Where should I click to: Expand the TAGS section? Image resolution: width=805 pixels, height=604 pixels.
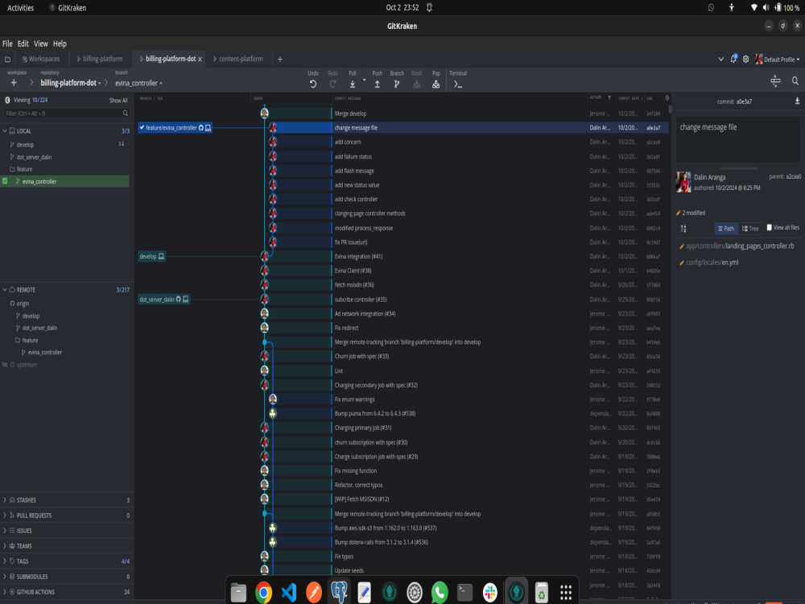pyautogui.click(x=5, y=561)
